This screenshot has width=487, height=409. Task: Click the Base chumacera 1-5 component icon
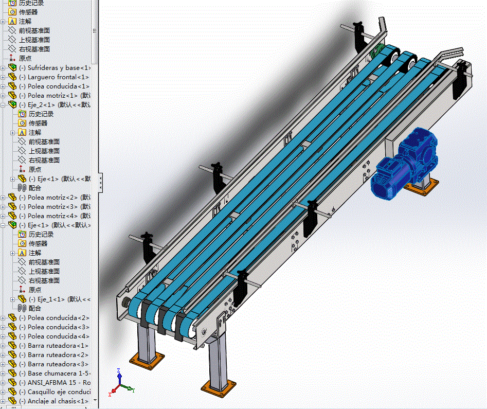tap(12, 374)
